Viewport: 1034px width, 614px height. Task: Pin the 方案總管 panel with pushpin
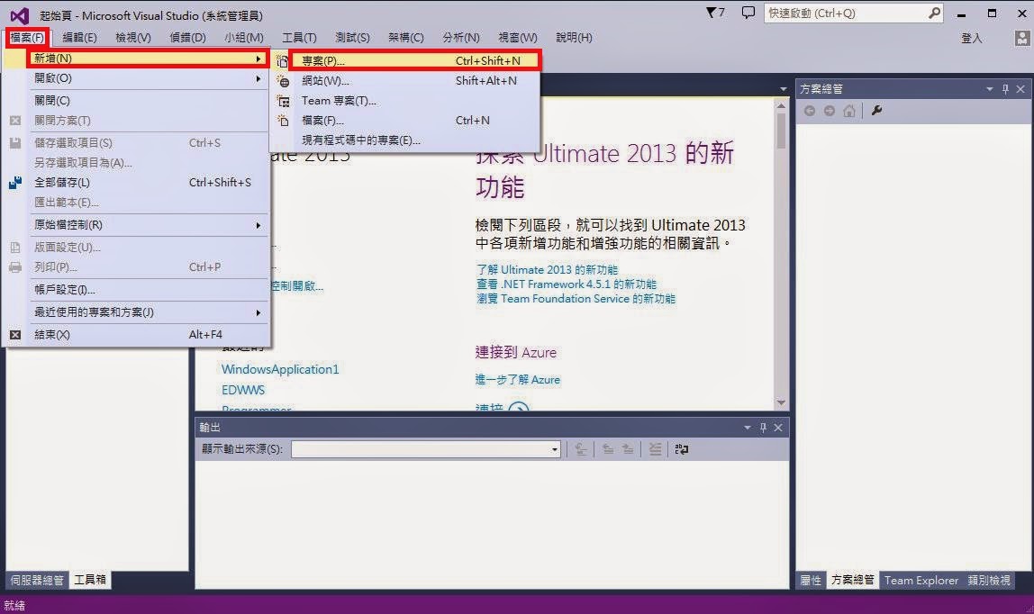pyautogui.click(x=1005, y=89)
